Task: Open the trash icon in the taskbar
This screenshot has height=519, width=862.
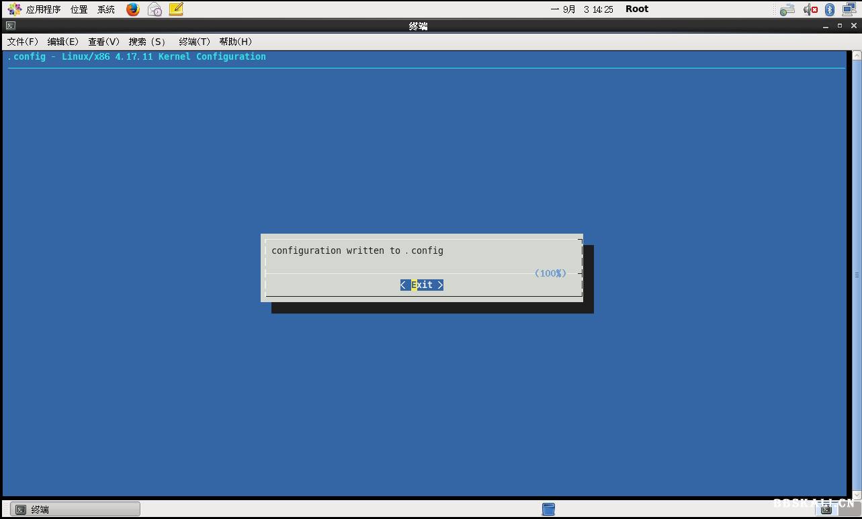Action: coord(548,509)
